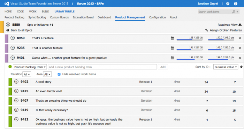
Task: Click the N state icon for item 9475
Action: click(x=16, y=91)
